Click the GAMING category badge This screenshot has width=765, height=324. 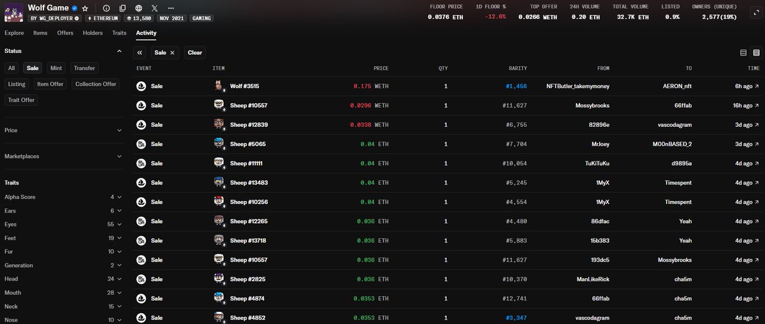[x=202, y=18]
